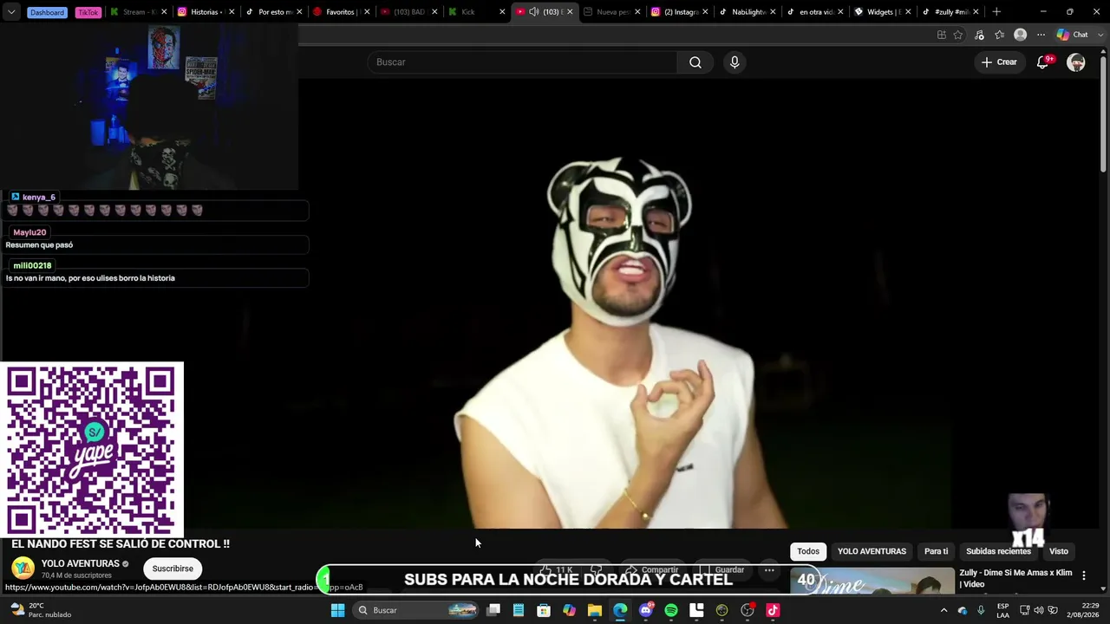1110x624 pixels.
Task: Click the Crear button
Action: pyautogui.click(x=999, y=62)
